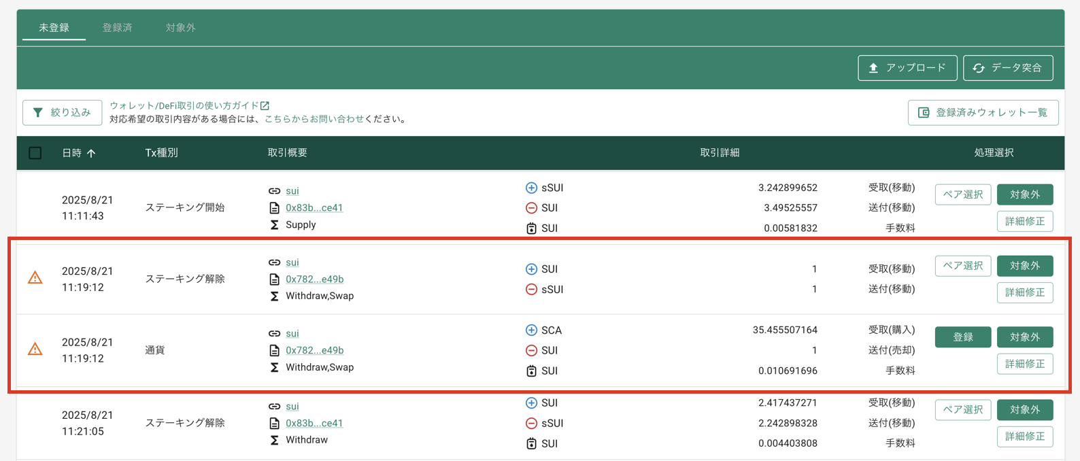Click 対象外 for ステーキング開始 row

click(1025, 194)
